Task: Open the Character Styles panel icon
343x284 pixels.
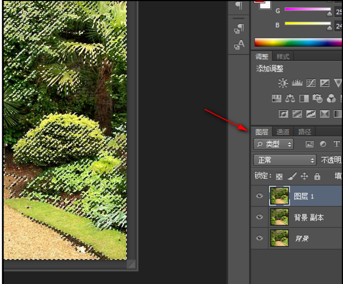Action: [239, 45]
